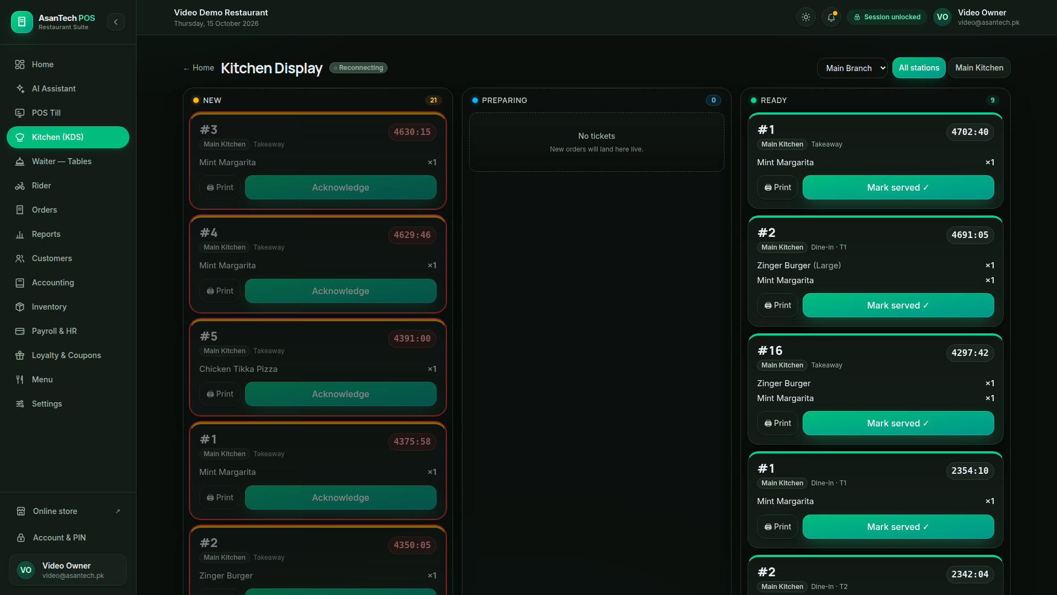The width and height of the screenshot is (1057, 595).
Task: Print new ticket #3
Action: 220,187
